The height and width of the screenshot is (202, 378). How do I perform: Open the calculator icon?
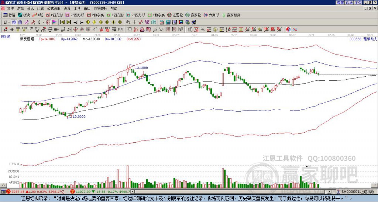pos(168,22)
